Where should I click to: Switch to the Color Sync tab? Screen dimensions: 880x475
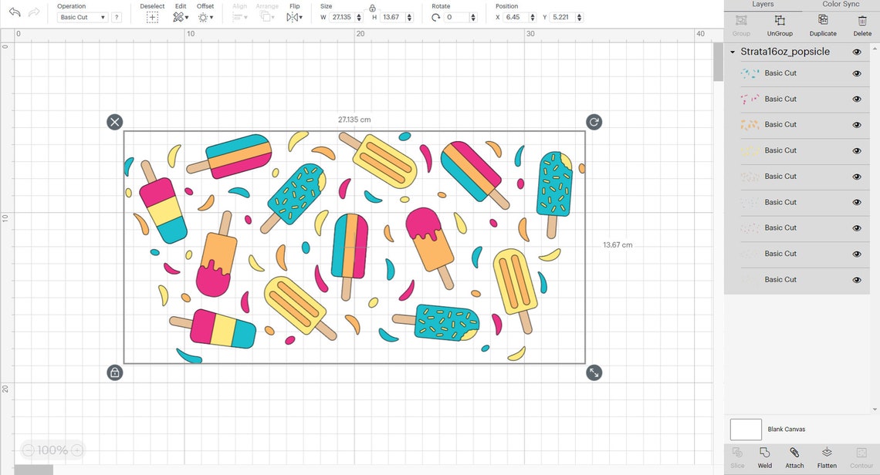pos(840,4)
